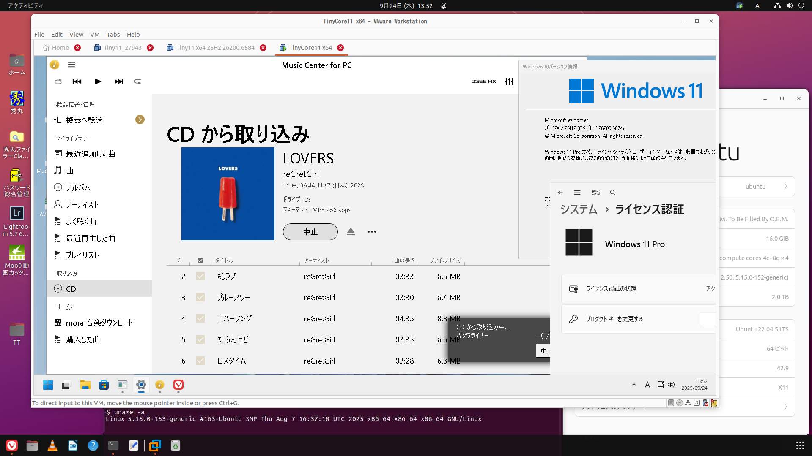The image size is (812, 456).
Task: Open the hamburger menu in Music Center
Action: click(x=71, y=65)
